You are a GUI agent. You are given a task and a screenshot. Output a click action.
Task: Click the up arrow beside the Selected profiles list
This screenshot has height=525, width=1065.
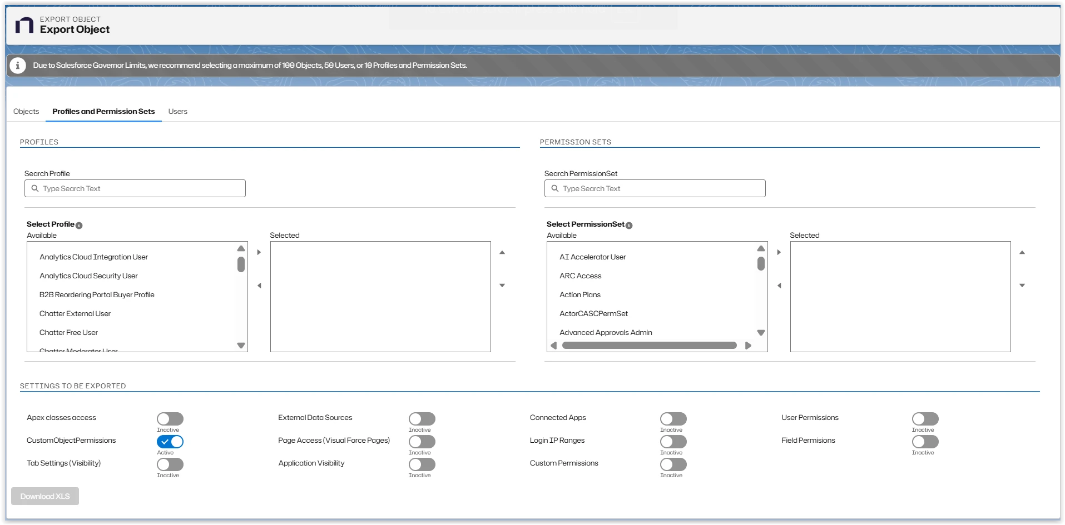click(502, 252)
